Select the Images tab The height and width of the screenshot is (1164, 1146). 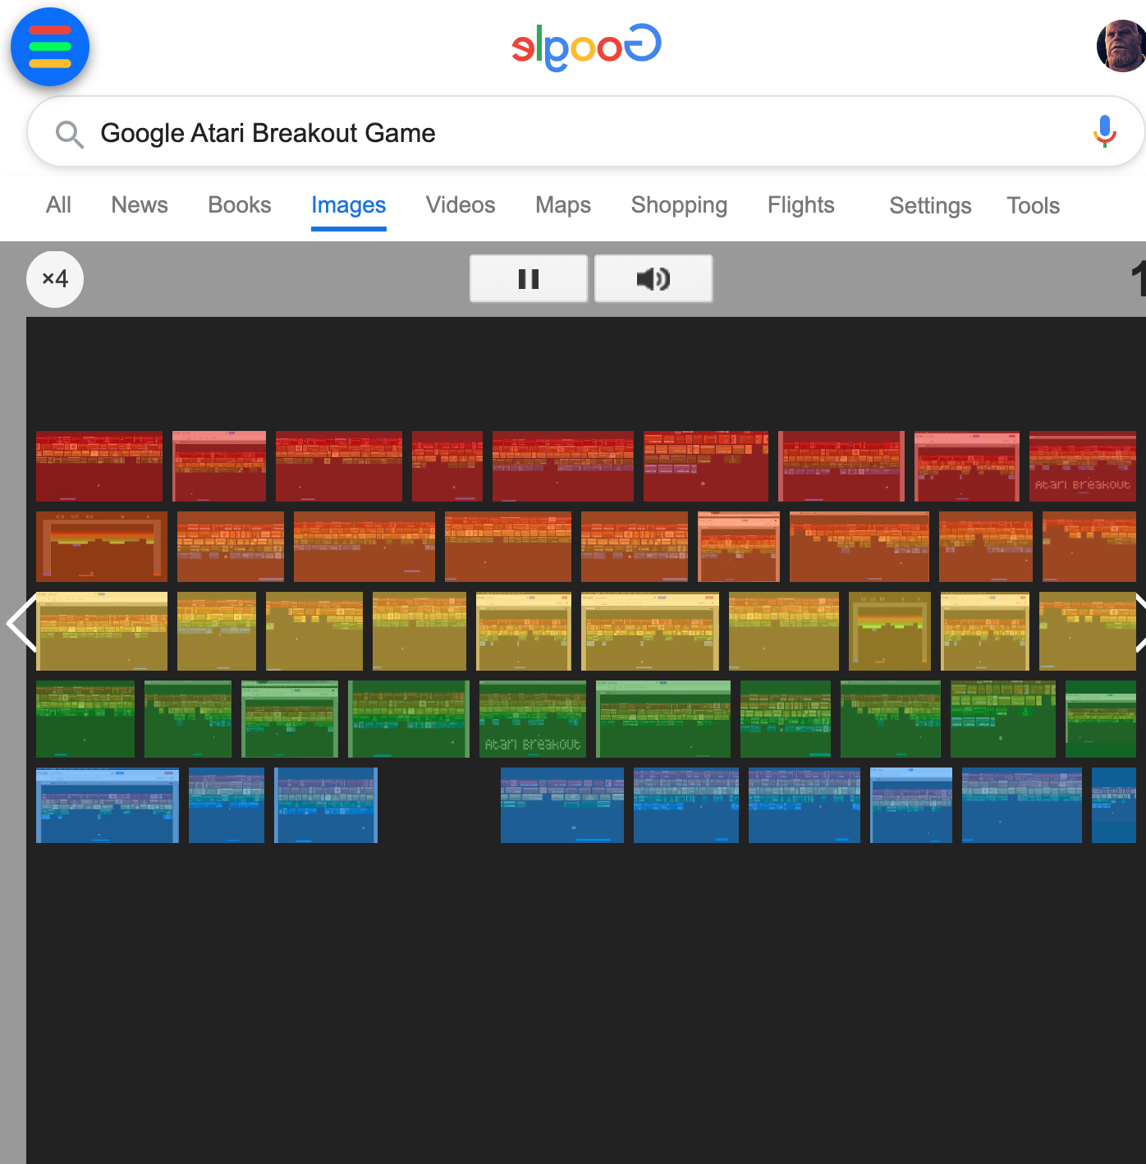point(349,206)
